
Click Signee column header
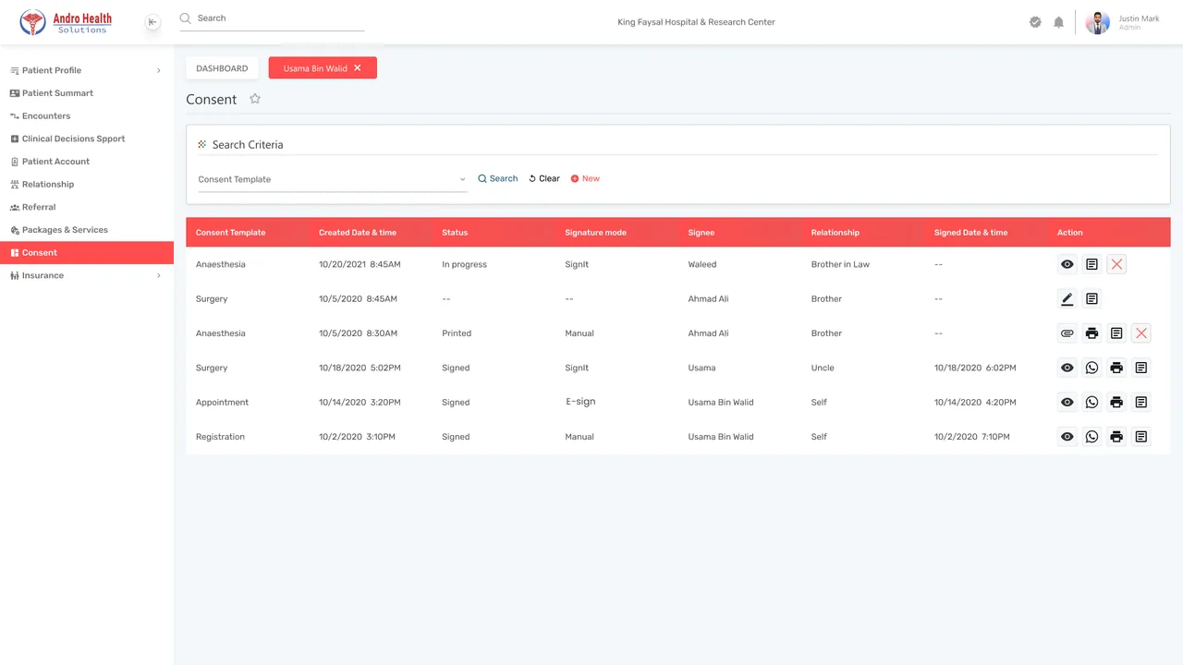click(x=701, y=233)
